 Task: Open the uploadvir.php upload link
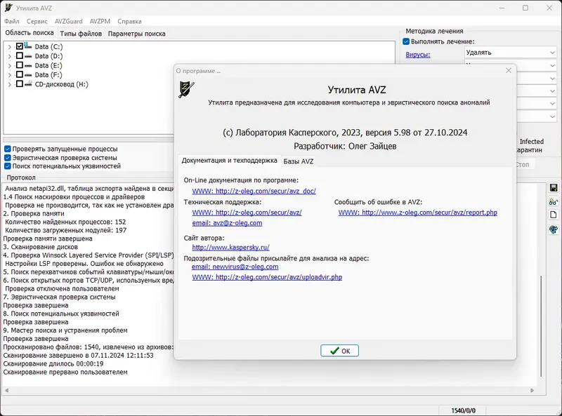(267, 277)
